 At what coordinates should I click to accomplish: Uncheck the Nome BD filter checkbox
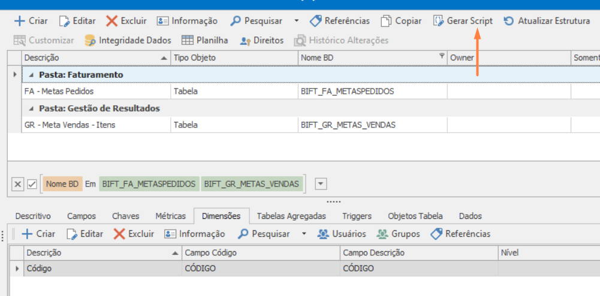click(x=32, y=184)
